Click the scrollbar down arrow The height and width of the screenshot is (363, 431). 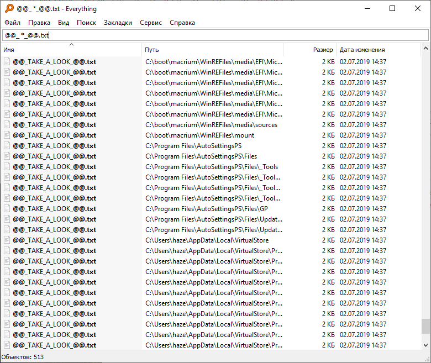point(425,345)
